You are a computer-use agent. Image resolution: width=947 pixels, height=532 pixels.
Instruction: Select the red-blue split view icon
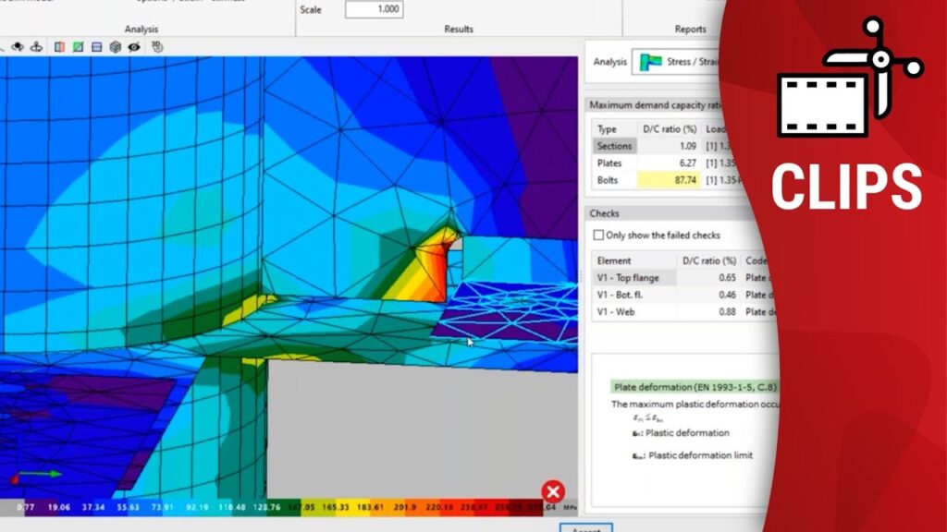point(59,46)
